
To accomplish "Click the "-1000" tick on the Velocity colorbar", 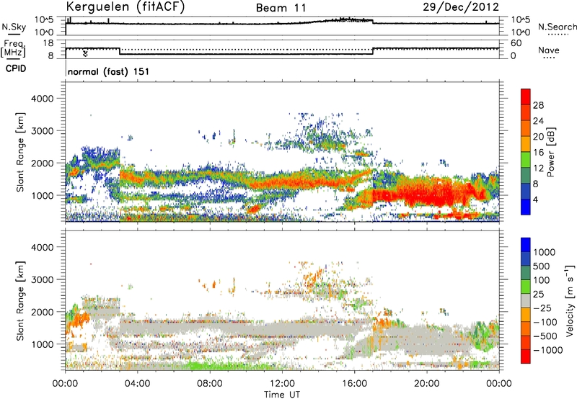I will (547, 350).
